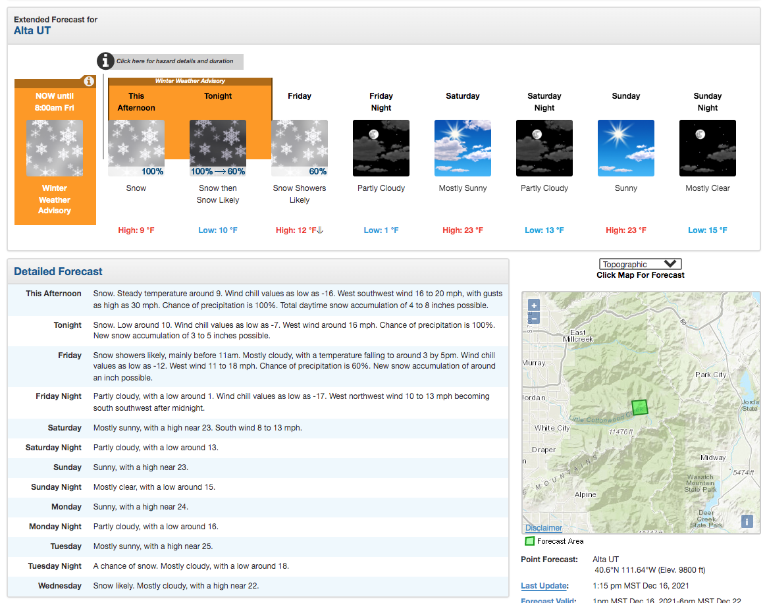Click the Wednesday row label

(60, 585)
